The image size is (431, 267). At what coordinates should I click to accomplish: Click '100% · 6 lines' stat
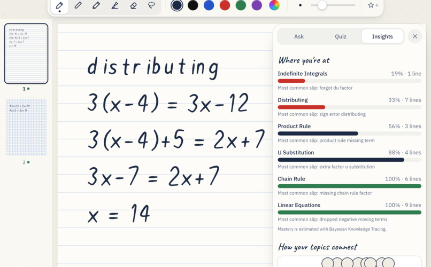coord(403,179)
